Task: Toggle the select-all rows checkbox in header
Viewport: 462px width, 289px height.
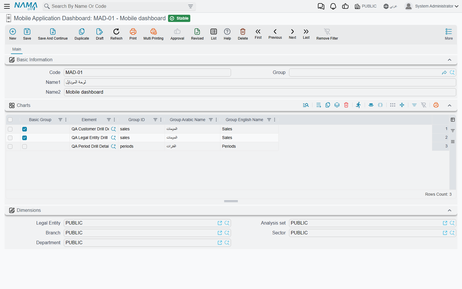Action: 10,120
